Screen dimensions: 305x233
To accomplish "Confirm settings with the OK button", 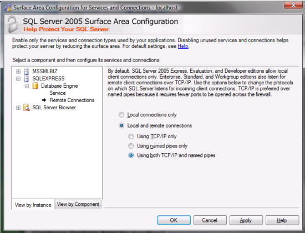I will pyautogui.click(x=174, y=220).
